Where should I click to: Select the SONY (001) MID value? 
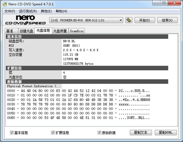click(x=71, y=46)
